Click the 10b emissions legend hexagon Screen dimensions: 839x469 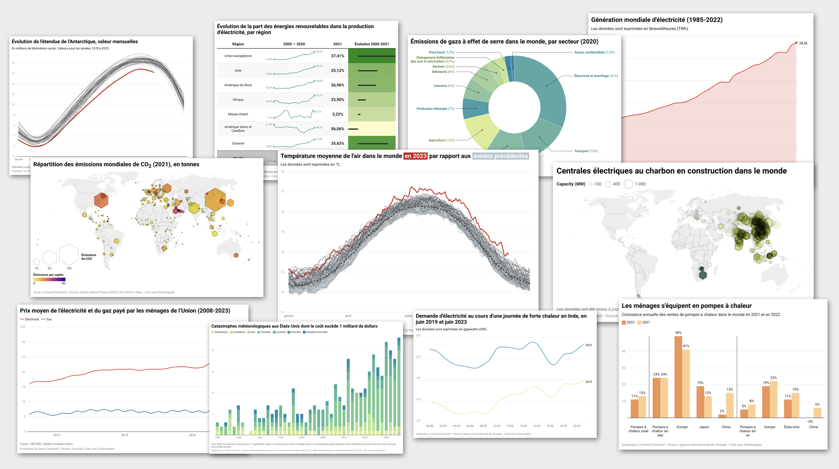pyautogui.click(x=69, y=255)
